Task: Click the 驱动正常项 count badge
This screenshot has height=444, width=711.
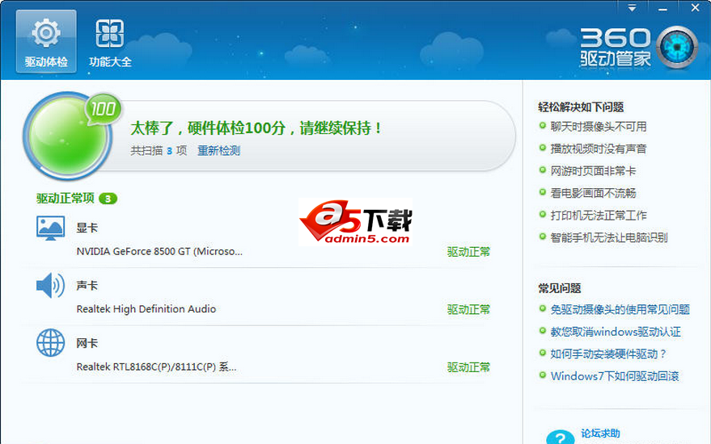Action: pyautogui.click(x=108, y=199)
